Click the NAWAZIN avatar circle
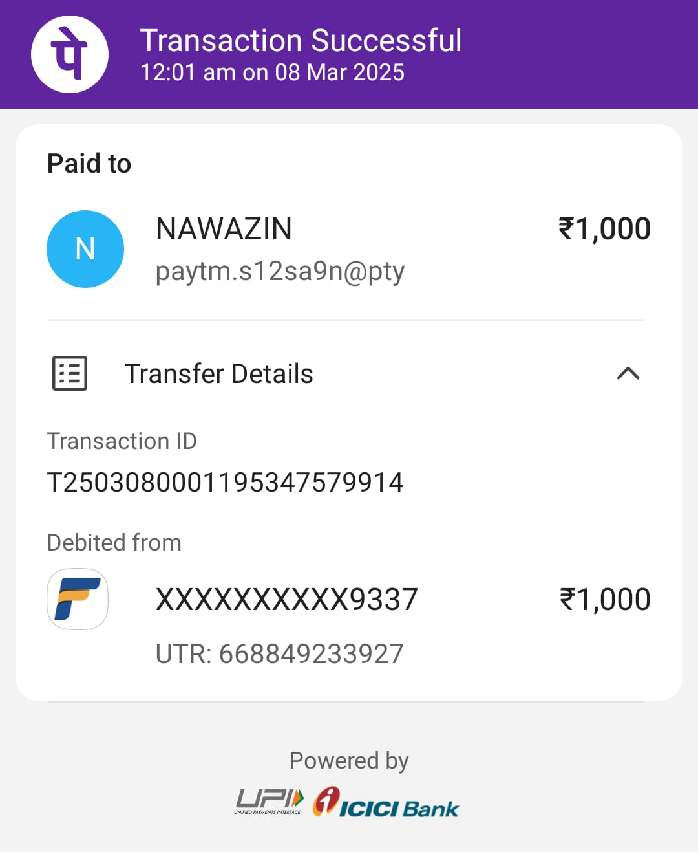Screen dimensions: 698x852 [85, 249]
